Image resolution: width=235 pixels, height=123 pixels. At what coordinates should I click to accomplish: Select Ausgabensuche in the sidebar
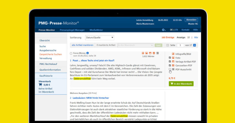tap(48, 51)
